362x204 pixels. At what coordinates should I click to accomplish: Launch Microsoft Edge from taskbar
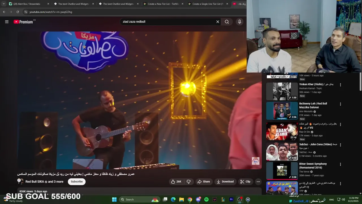tap(173, 199)
